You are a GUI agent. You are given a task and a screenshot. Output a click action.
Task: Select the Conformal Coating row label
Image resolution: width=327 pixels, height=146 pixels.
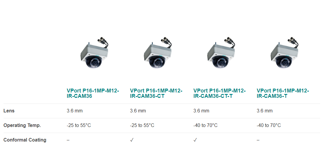(x=25, y=140)
